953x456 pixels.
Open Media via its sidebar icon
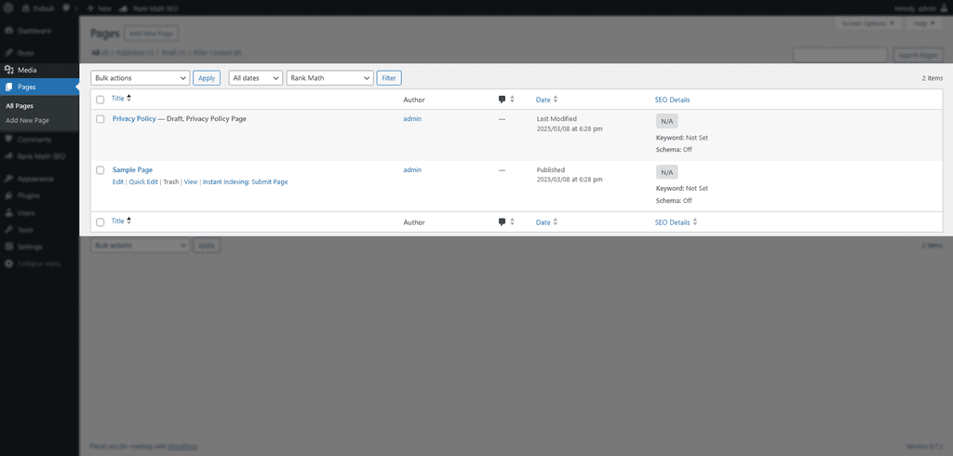9,70
